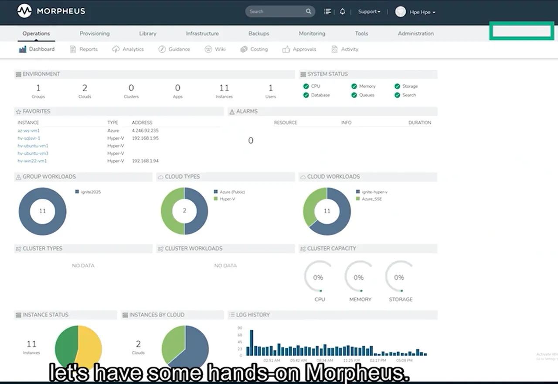Click the Activity clipboard icon

tap(334, 49)
